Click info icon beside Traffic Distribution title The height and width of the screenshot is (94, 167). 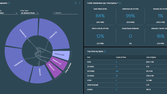pos(120,3)
